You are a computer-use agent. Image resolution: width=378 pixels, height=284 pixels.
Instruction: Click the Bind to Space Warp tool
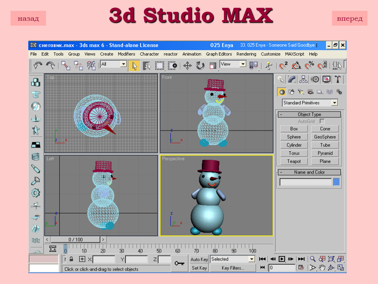coord(91,65)
